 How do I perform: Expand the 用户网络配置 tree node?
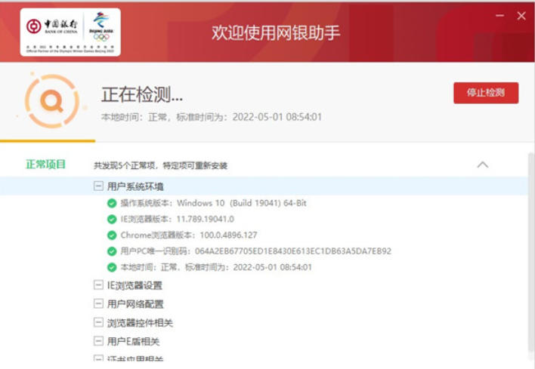pyautogui.click(x=98, y=304)
